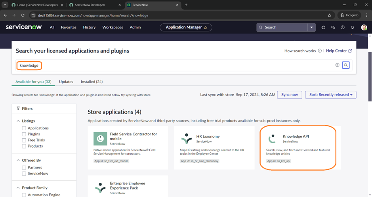Tick the Partners checkbox under Offered By
This screenshot has height=197, width=372.
coord(24,168)
